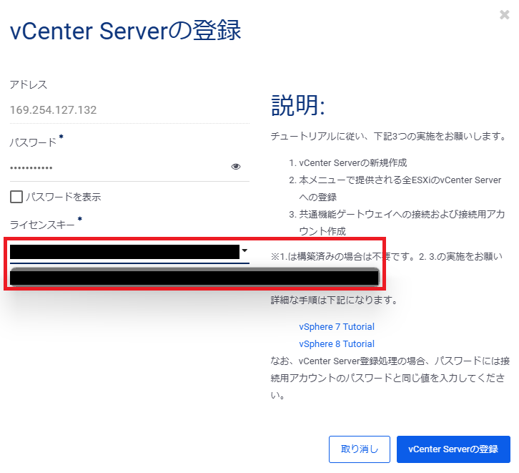Viewport: 519px width, 473px height.
Task: Click the blue vCenter Serverの登録 button
Action: [453, 449]
